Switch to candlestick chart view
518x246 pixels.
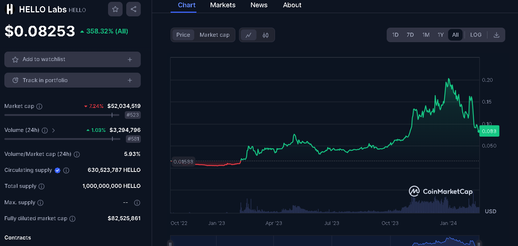pyautogui.click(x=266, y=35)
